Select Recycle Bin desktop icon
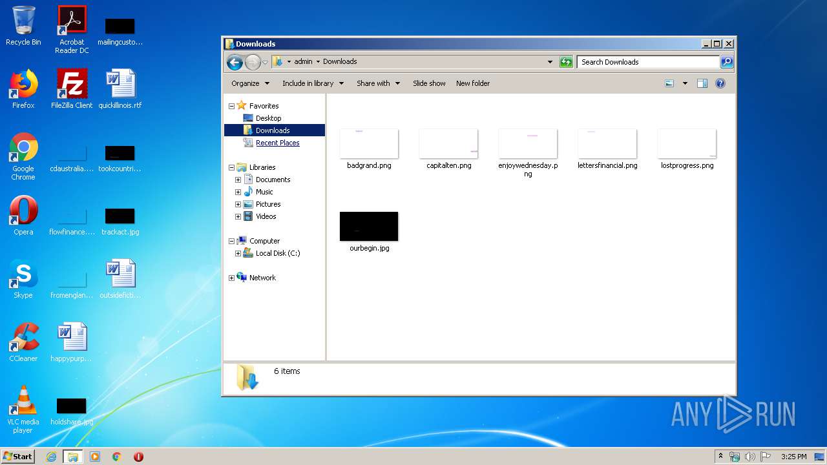Viewport: 827px width, 465px height. pos(23,26)
